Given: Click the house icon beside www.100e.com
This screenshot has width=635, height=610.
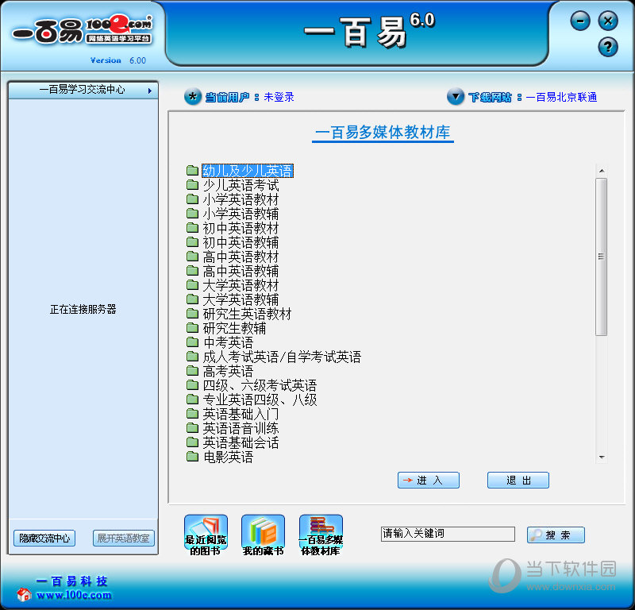Looking at the screenshot, I should (24, 594).
